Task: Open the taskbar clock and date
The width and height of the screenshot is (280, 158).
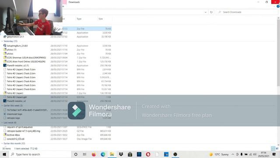Action: (x=263, y=154)
